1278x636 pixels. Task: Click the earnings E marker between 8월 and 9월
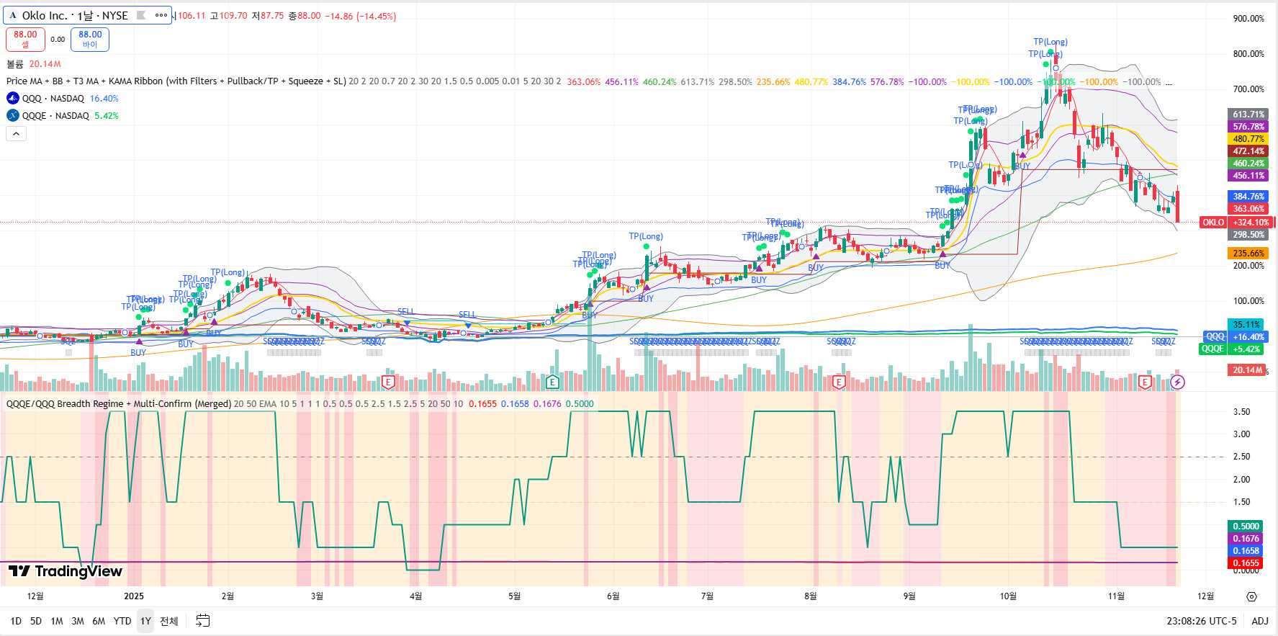point(839,382)
